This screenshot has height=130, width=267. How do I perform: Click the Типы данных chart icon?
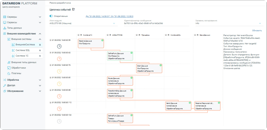click(5, 28)
